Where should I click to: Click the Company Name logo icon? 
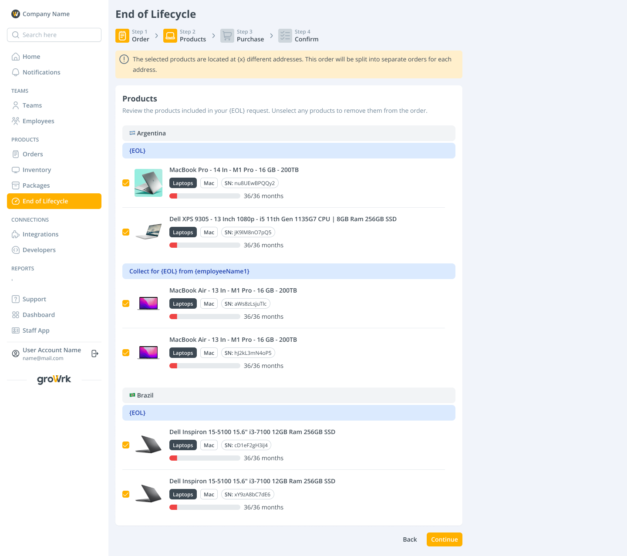(16, 14)
